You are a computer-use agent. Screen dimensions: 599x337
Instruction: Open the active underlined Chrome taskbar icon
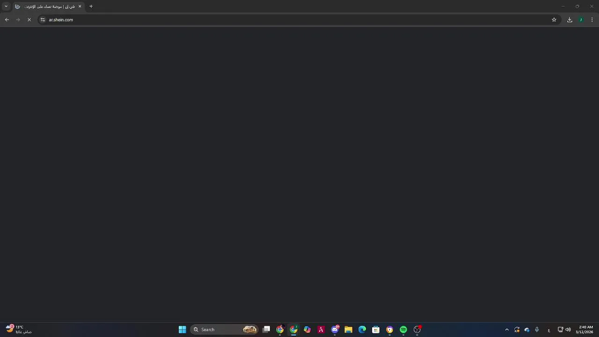293,330
